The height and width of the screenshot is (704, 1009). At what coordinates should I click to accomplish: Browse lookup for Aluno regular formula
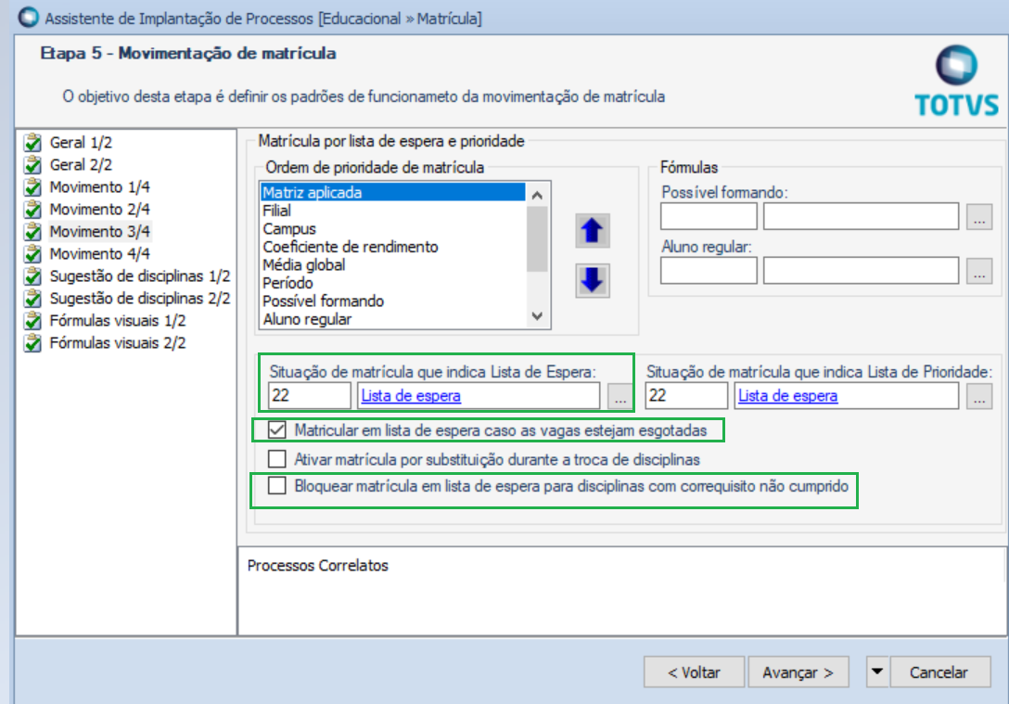pyautogui.click(x=979, y=271)
